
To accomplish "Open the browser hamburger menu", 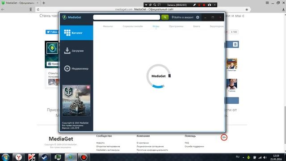I will point(267,3).
